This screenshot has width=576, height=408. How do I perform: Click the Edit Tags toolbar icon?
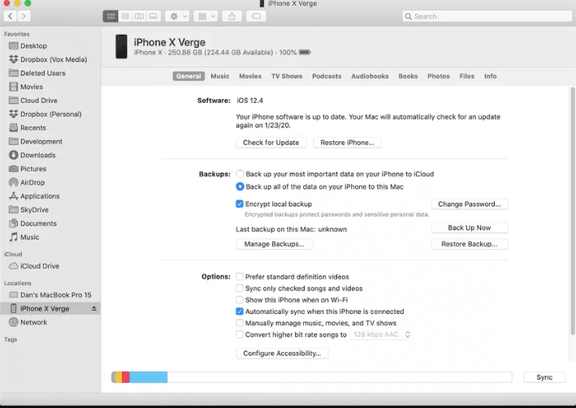click(x=256, y=16)
